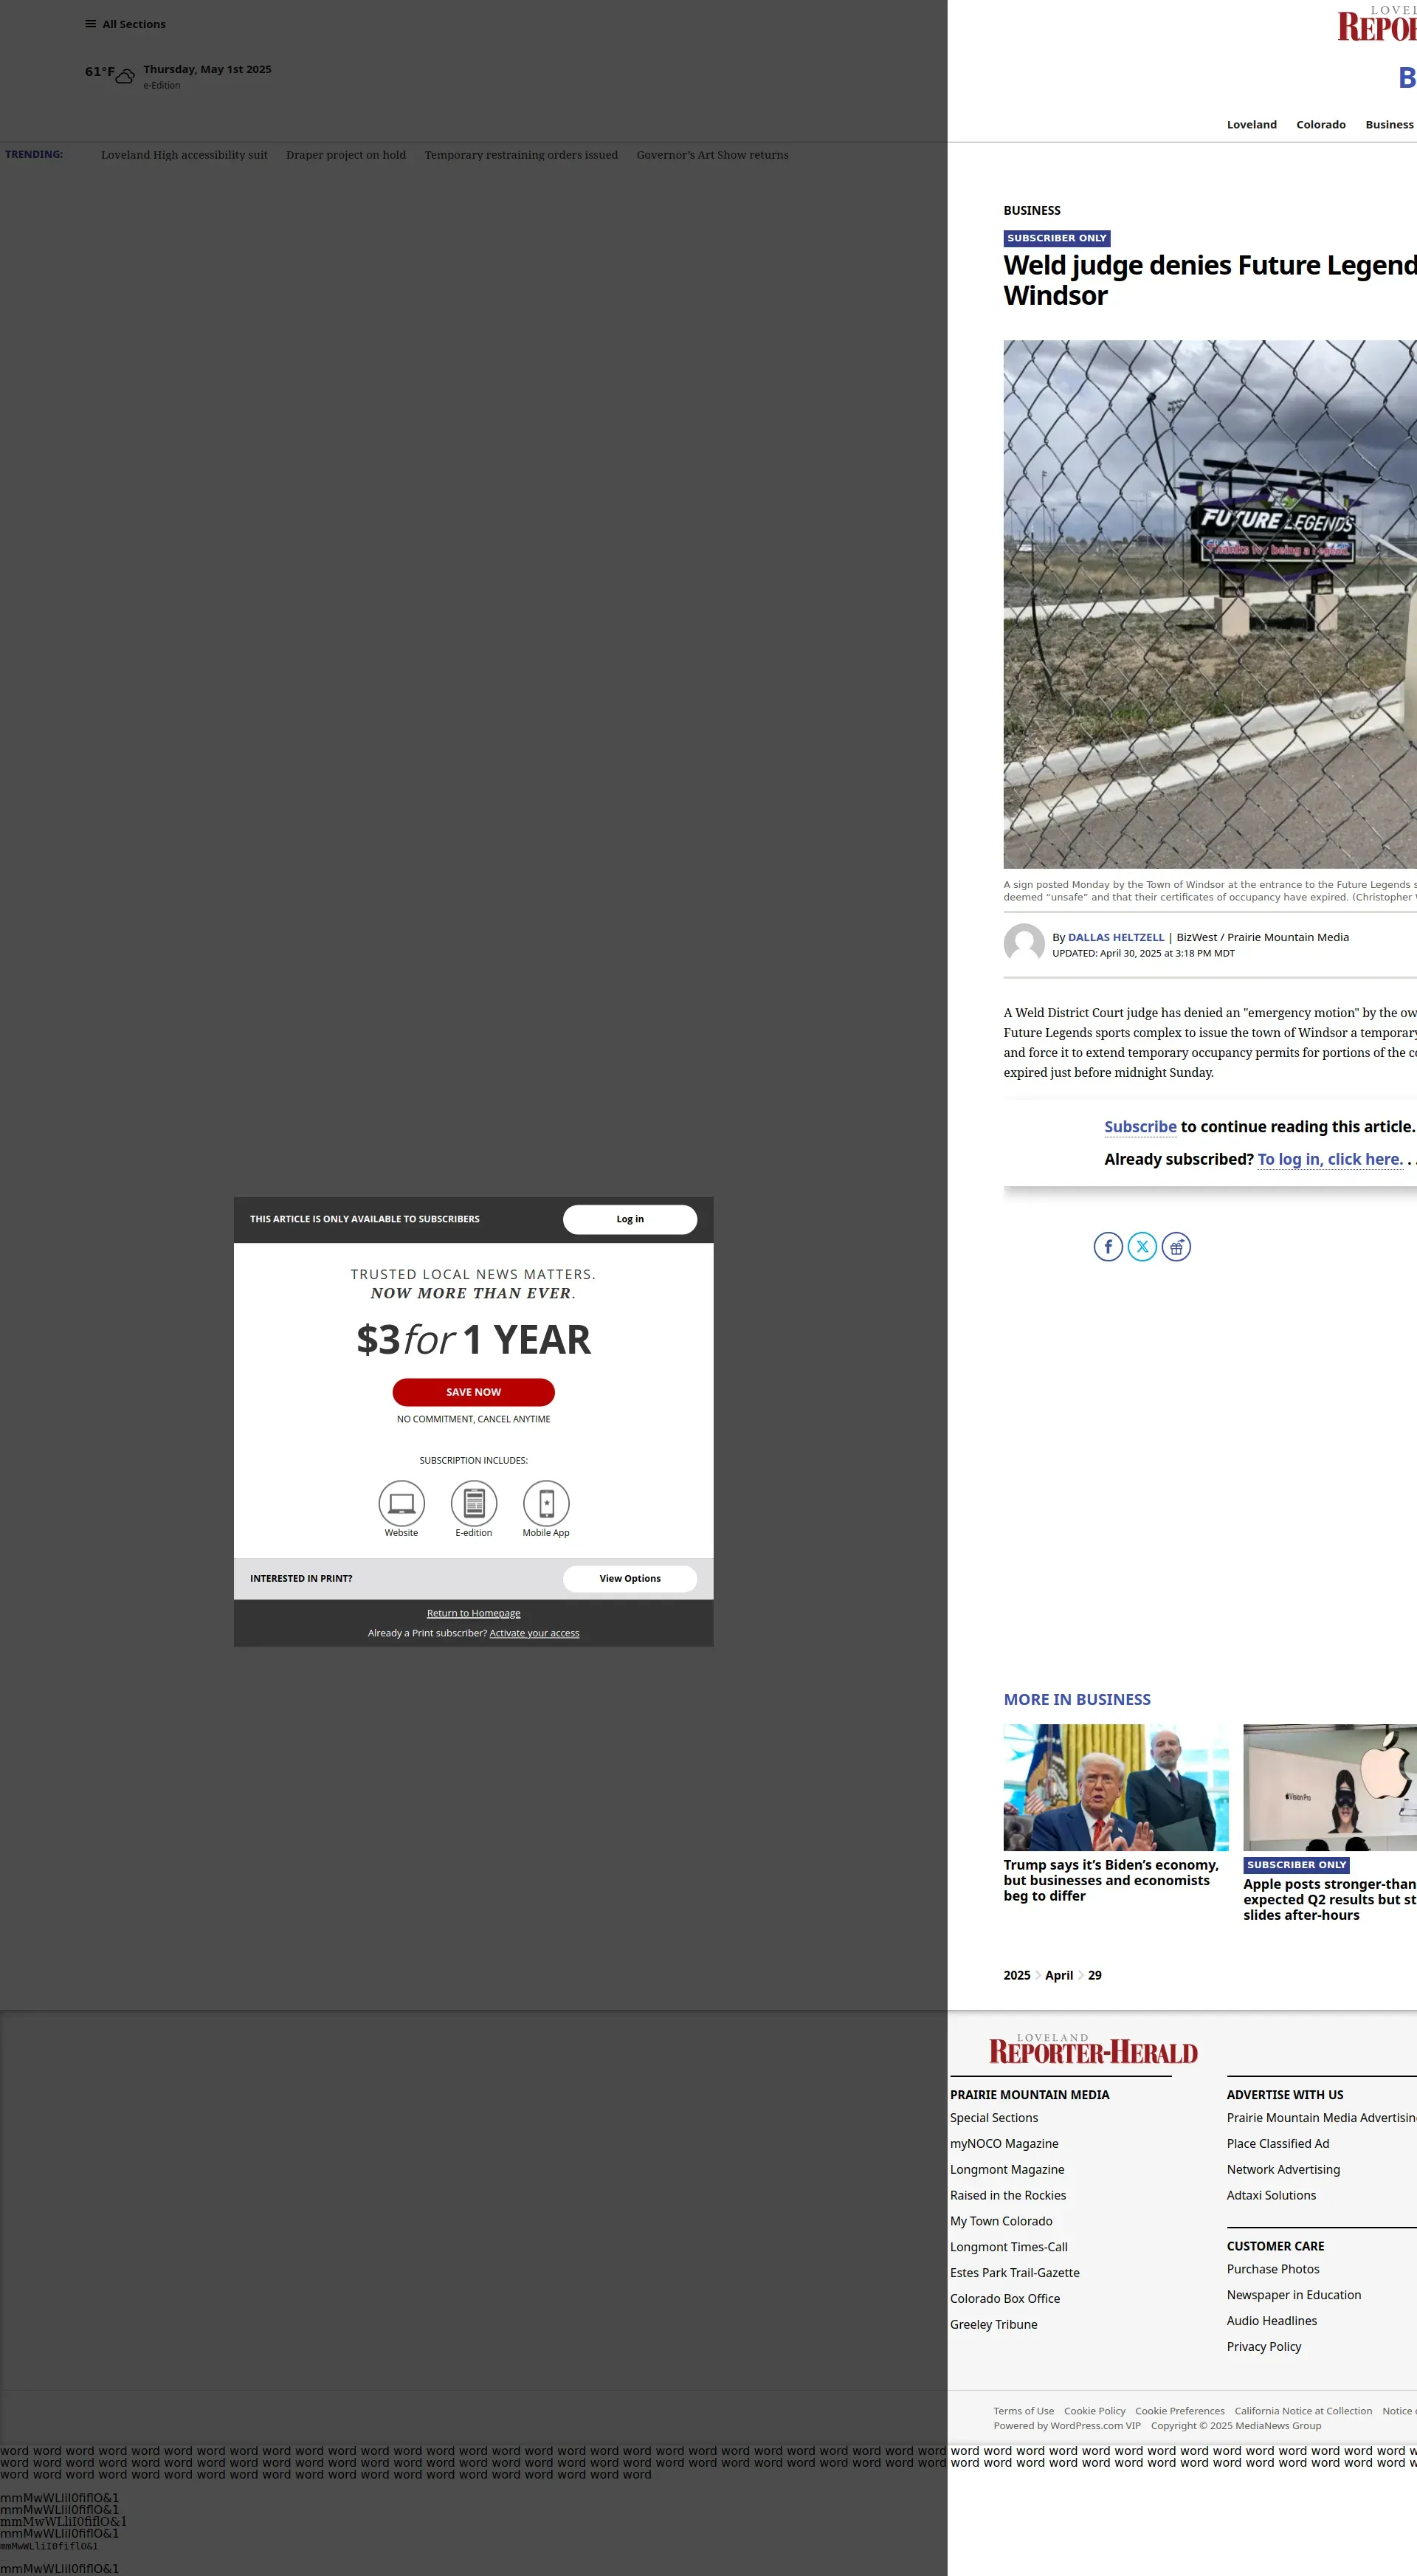
Task: Select the Loveland nav tab
Action: click(x=1252, y=125)
